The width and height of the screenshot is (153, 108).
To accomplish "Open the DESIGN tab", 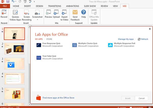I will [x=40, y=6].
